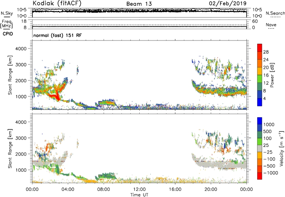The width and height of the screenshot is (285, 197).
Task: Click the '12:00' time axis tick label
Action: point(139,190)
